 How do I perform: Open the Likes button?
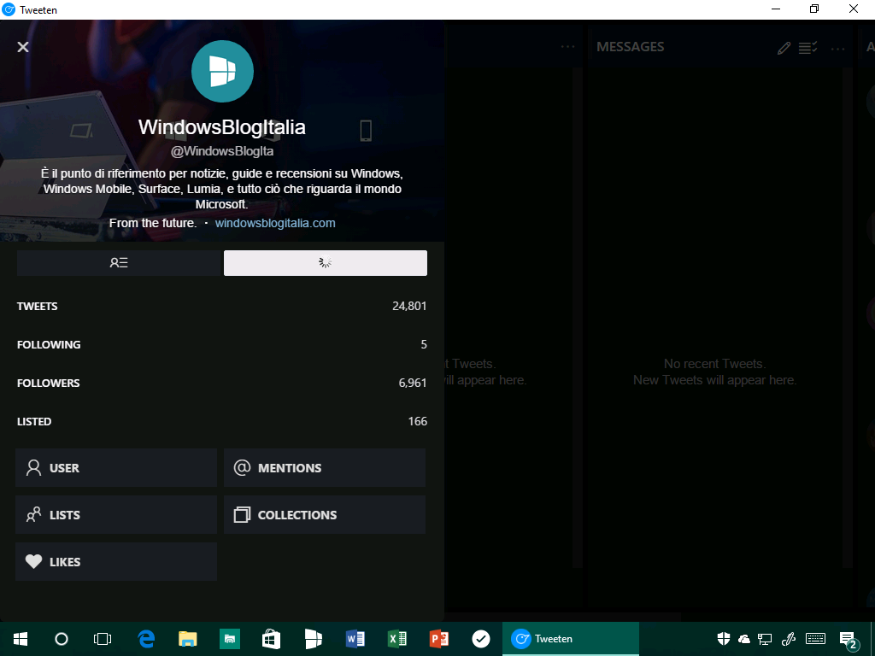tap(116, 562)
